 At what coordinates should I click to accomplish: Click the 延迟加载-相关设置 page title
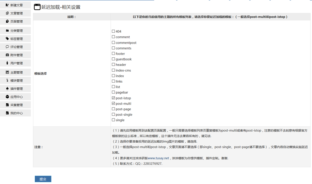61,7
